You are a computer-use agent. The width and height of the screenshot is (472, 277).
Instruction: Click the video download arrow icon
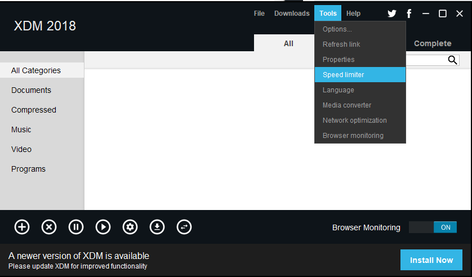tap(157, 227)
